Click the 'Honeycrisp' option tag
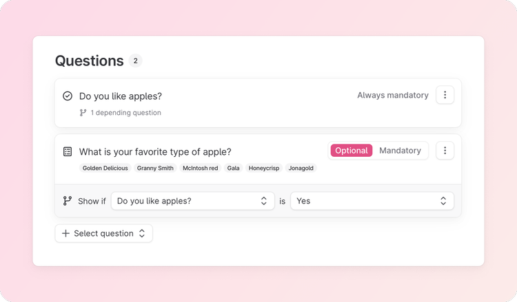The width and height of the screenshot is (517, 302). pyautogui.click(x=264, y=168)
